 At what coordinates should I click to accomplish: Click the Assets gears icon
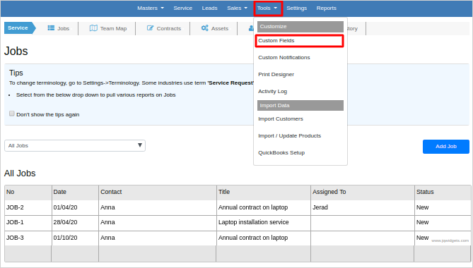tap(205, 28)
